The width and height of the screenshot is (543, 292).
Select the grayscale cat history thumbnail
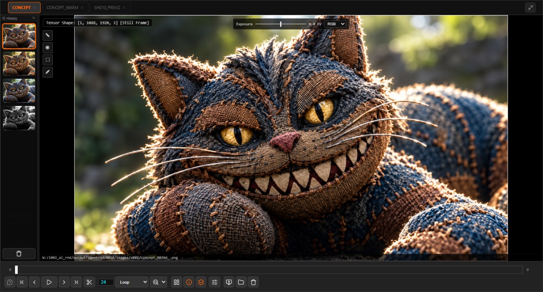pyautogui.click(x=19, y=118)
